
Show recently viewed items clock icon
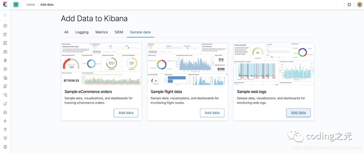click(5, 15)
